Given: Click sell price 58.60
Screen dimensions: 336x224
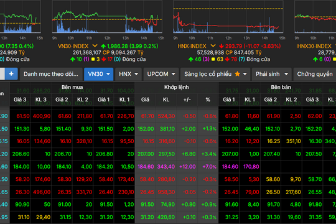Looking at the screenshot, I should 273,179.
